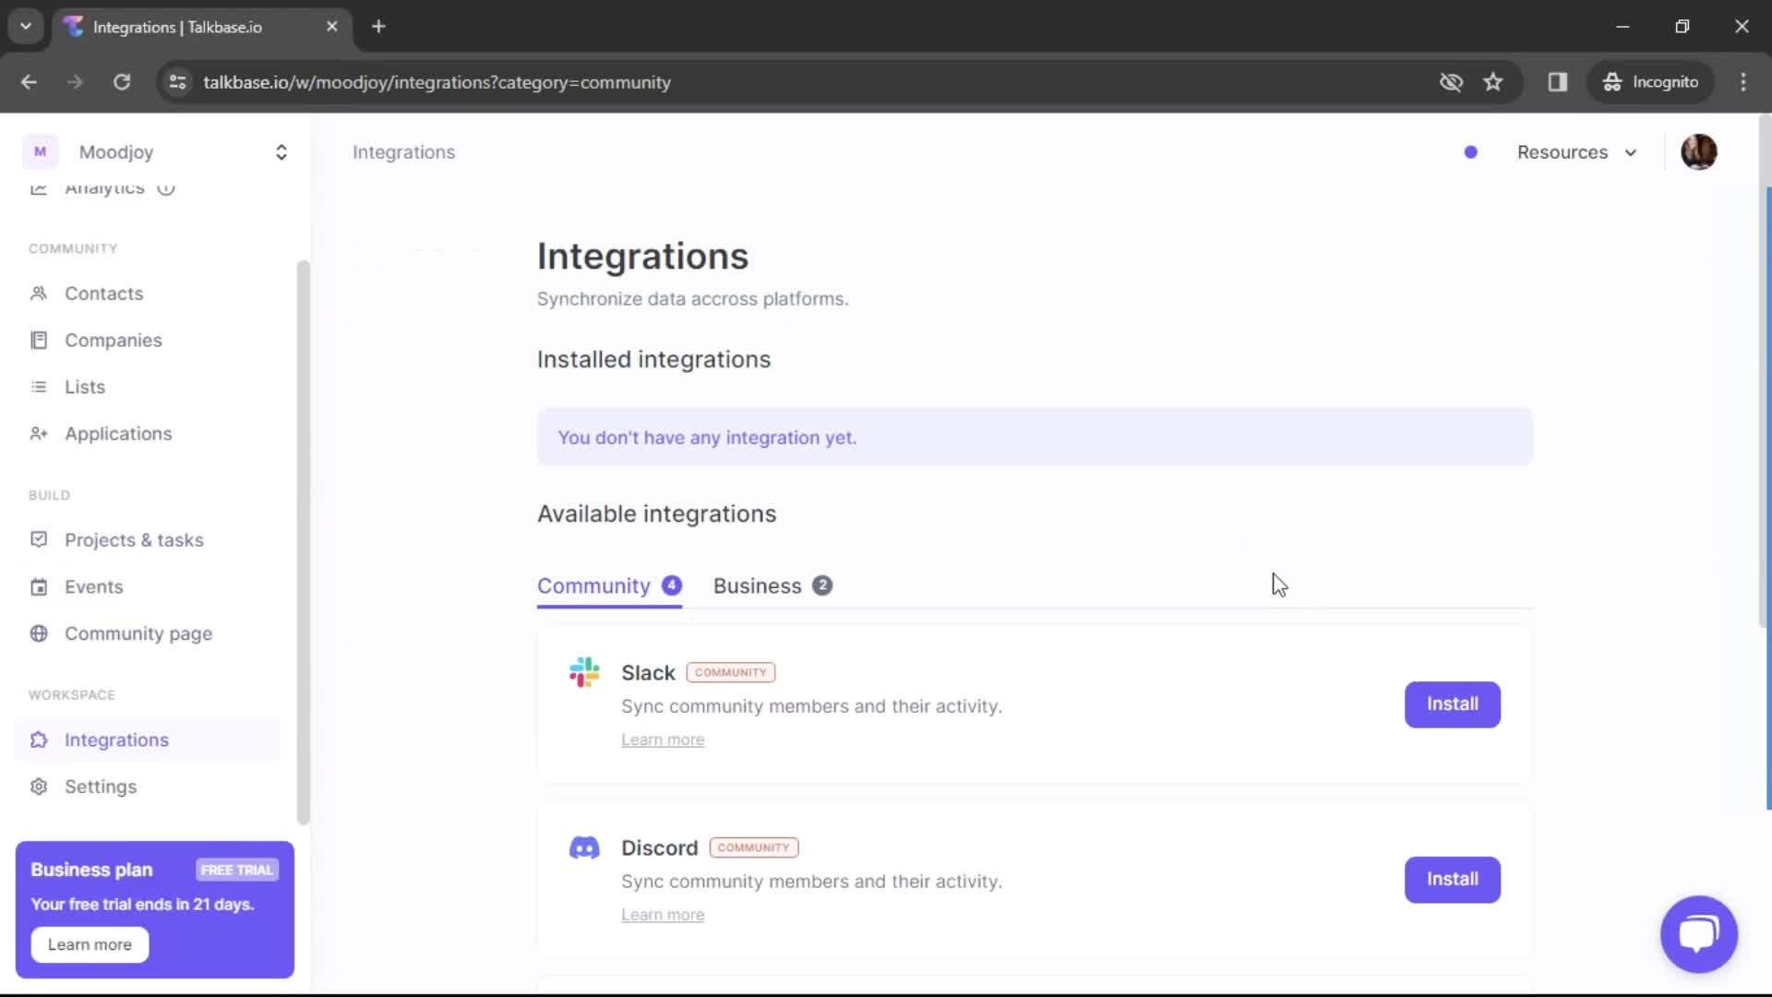Select the Events calendar icon
Viewport: 1772px width, 997px height.
(x=39, y=586)
